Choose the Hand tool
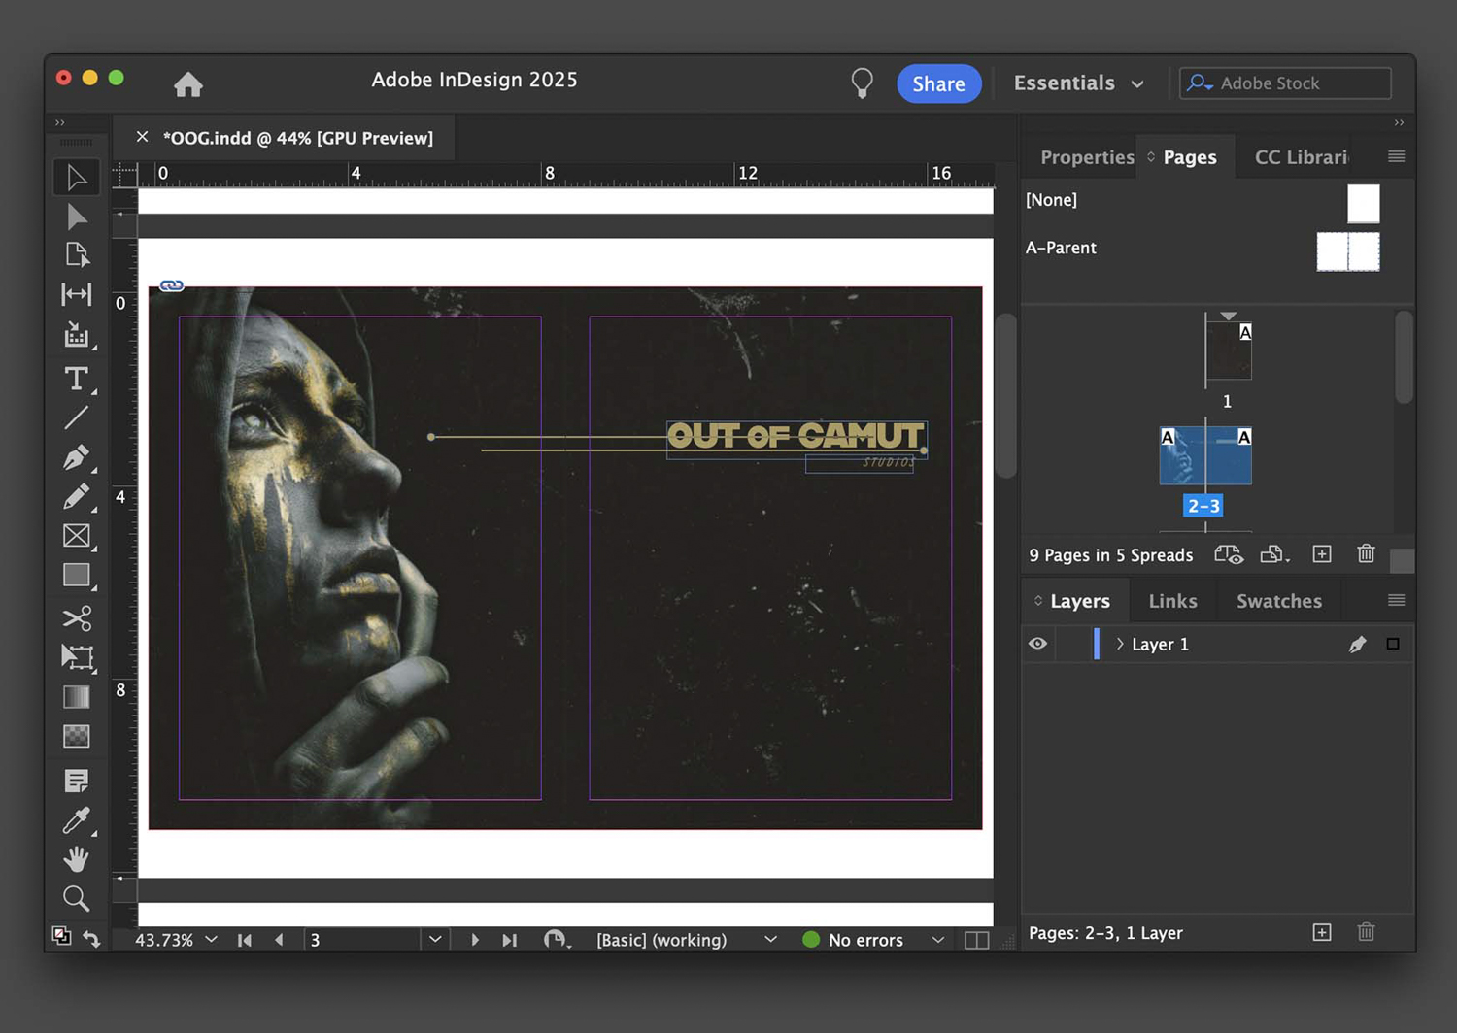1457x1033 pixels. [76, 859]
